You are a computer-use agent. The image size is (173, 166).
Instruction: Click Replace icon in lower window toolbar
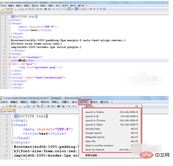pos(63,106)
